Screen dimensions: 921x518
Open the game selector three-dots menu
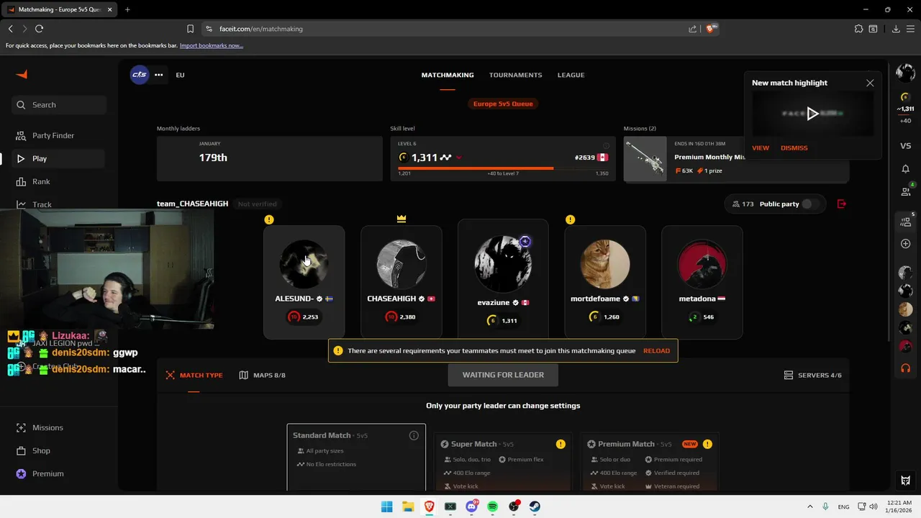(x=158, y=75)
